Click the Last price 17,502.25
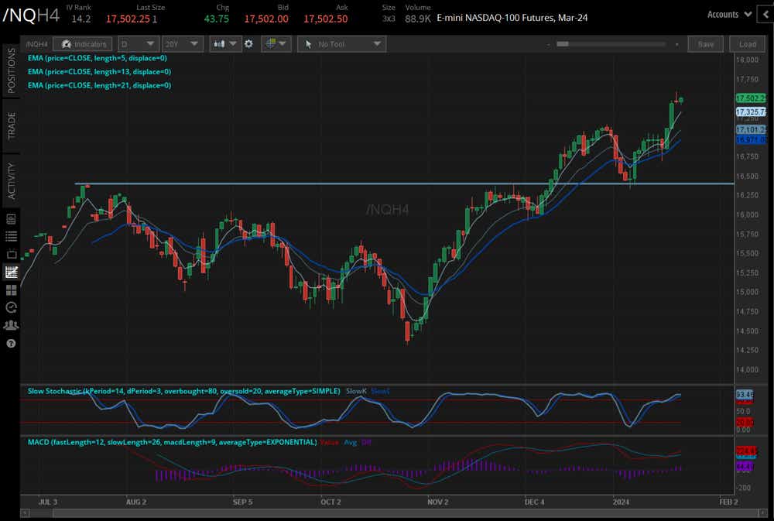 (x=128, y=19)
